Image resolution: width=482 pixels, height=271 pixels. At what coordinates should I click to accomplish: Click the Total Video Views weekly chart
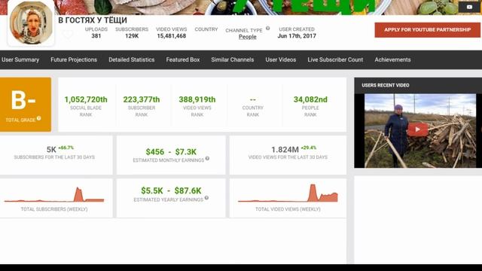288,193
